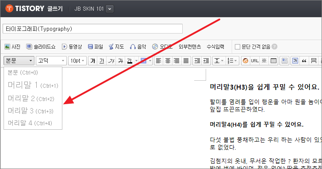Select 머리말 1 (Ctrl+1) heading option
Viewport: 322px width, 169px height.
tap(33, 85)
